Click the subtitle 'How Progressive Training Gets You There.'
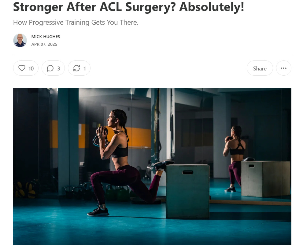 [76, 22]
